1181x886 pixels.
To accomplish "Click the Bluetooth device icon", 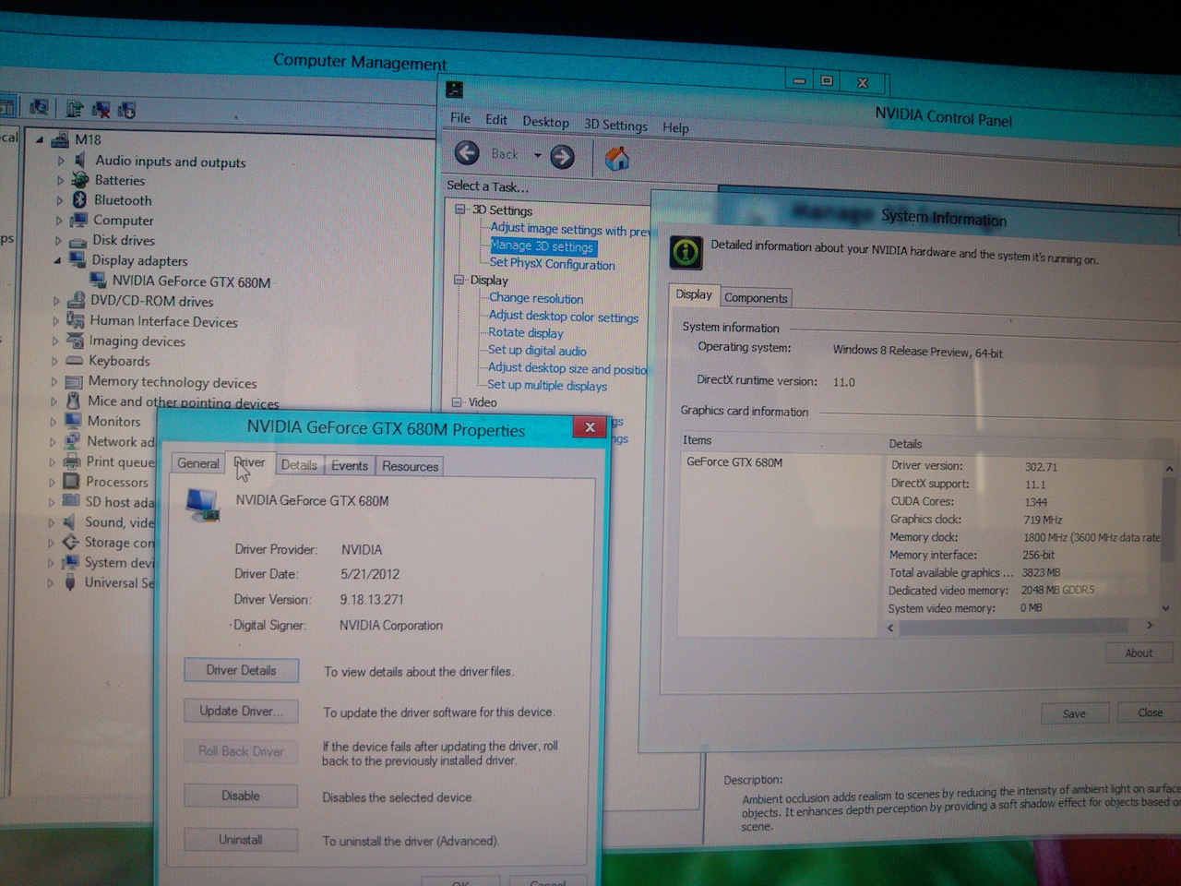I will pyautogui.click(x=79, y=199).
